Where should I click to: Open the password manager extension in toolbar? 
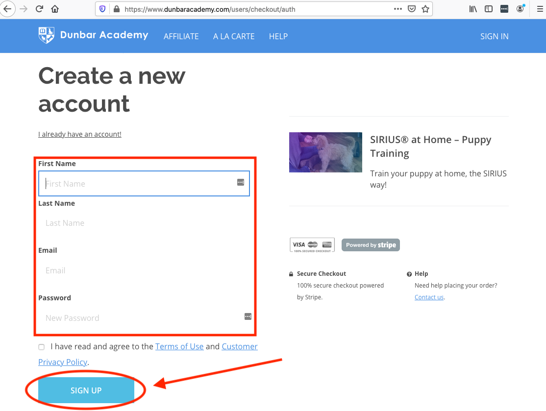tap(504, 9)
